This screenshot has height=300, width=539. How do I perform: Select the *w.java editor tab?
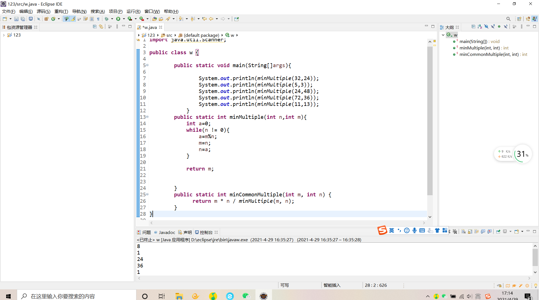click(149, 27)
